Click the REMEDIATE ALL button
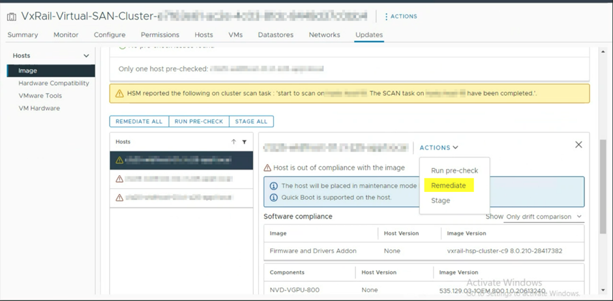Image resolution: width=613 pixels, height=301 pixels. (139, 121)
